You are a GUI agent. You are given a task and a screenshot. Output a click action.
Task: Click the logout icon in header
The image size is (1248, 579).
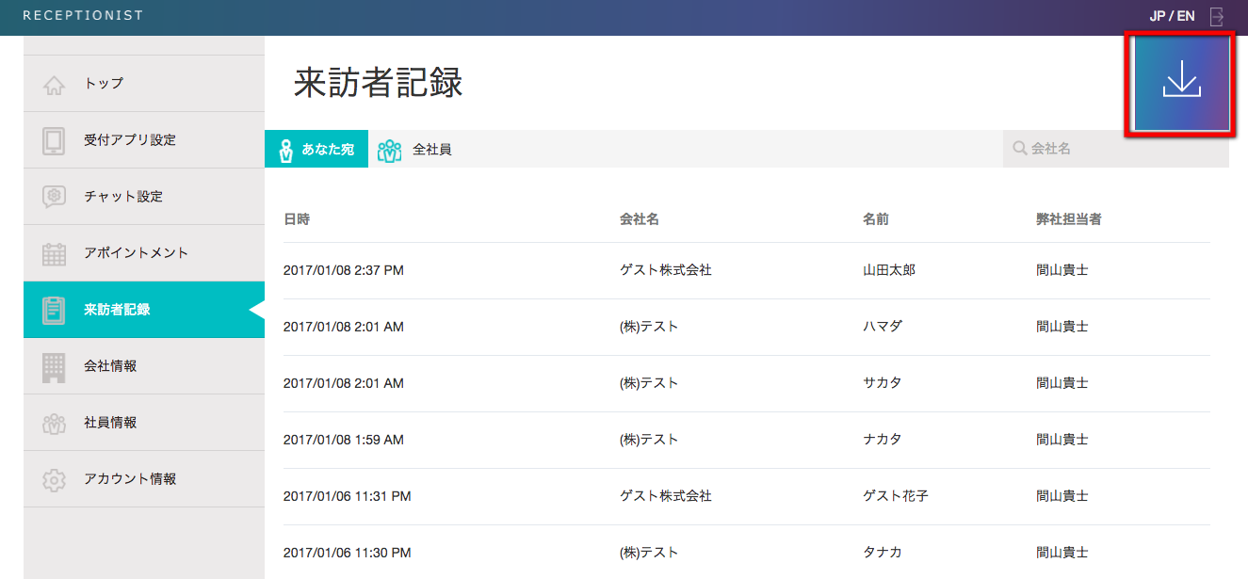tap(1217, 16)
